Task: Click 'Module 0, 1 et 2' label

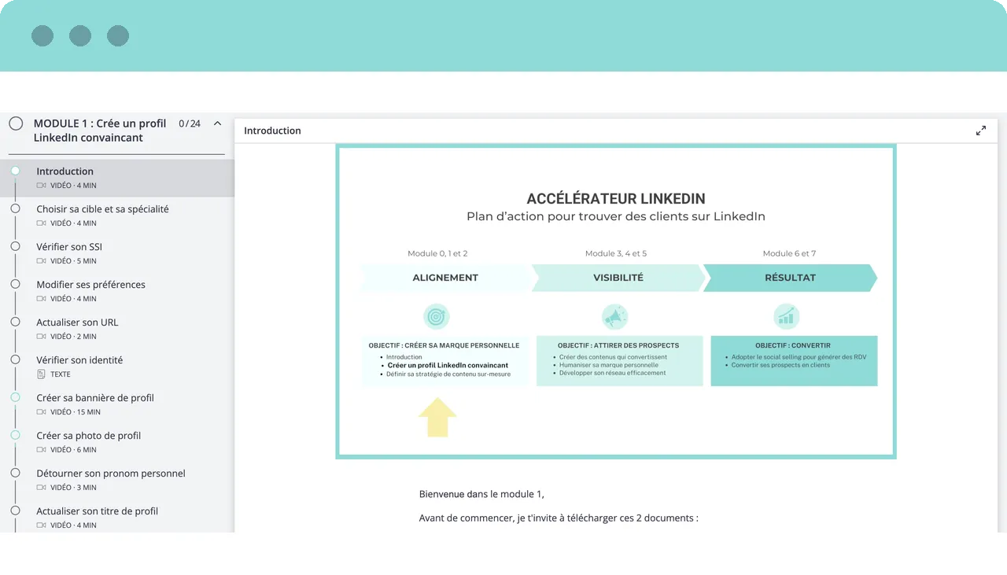Action: (437, 253)
